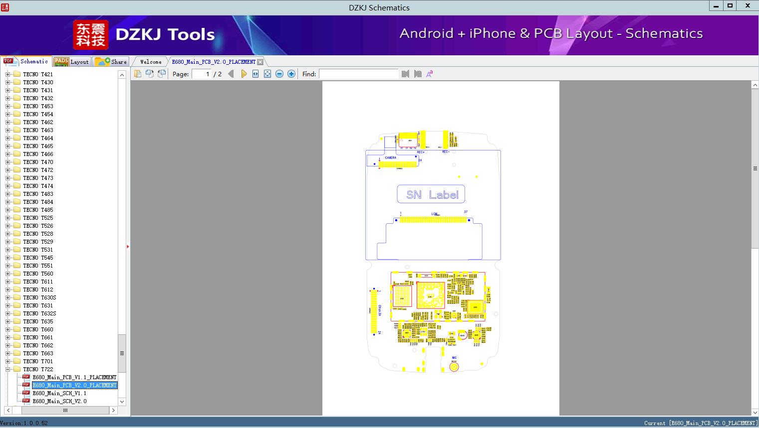
Task: Click the Current file status text
Action: tap(701, 423)
